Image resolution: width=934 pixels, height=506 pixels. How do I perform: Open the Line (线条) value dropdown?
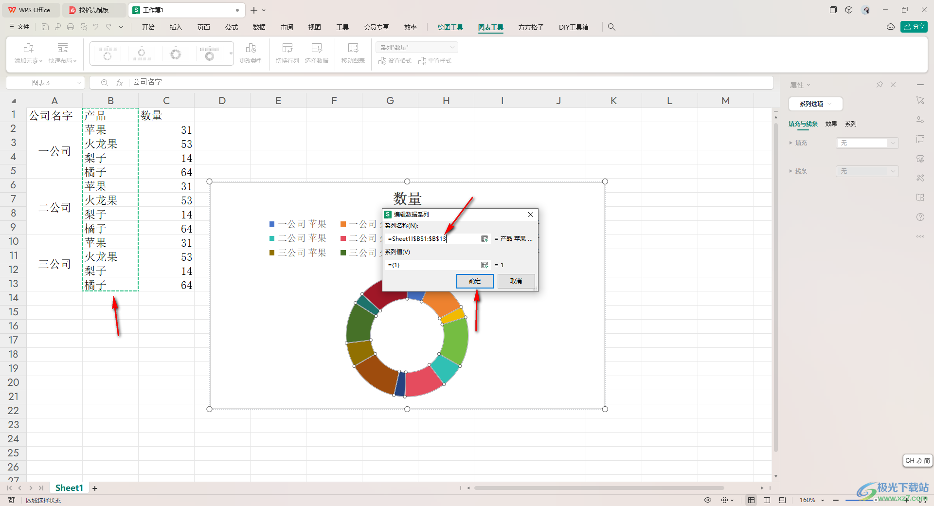867,171
